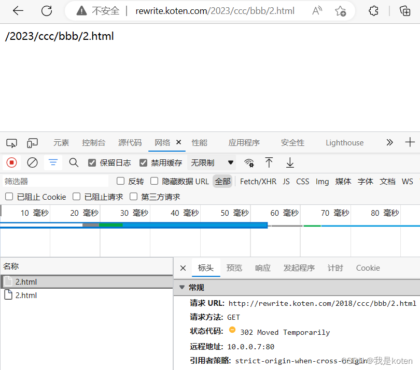The image size is (420, 370).
Task: Toggle the device emulation toolbar
Action: click(x=32, y=143)
